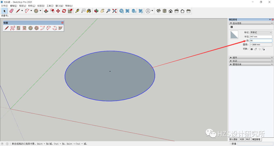Viewport: 274px width, 146px height.
Task: Toggle the lock state in 图元信息
Action: click(255, 49)
